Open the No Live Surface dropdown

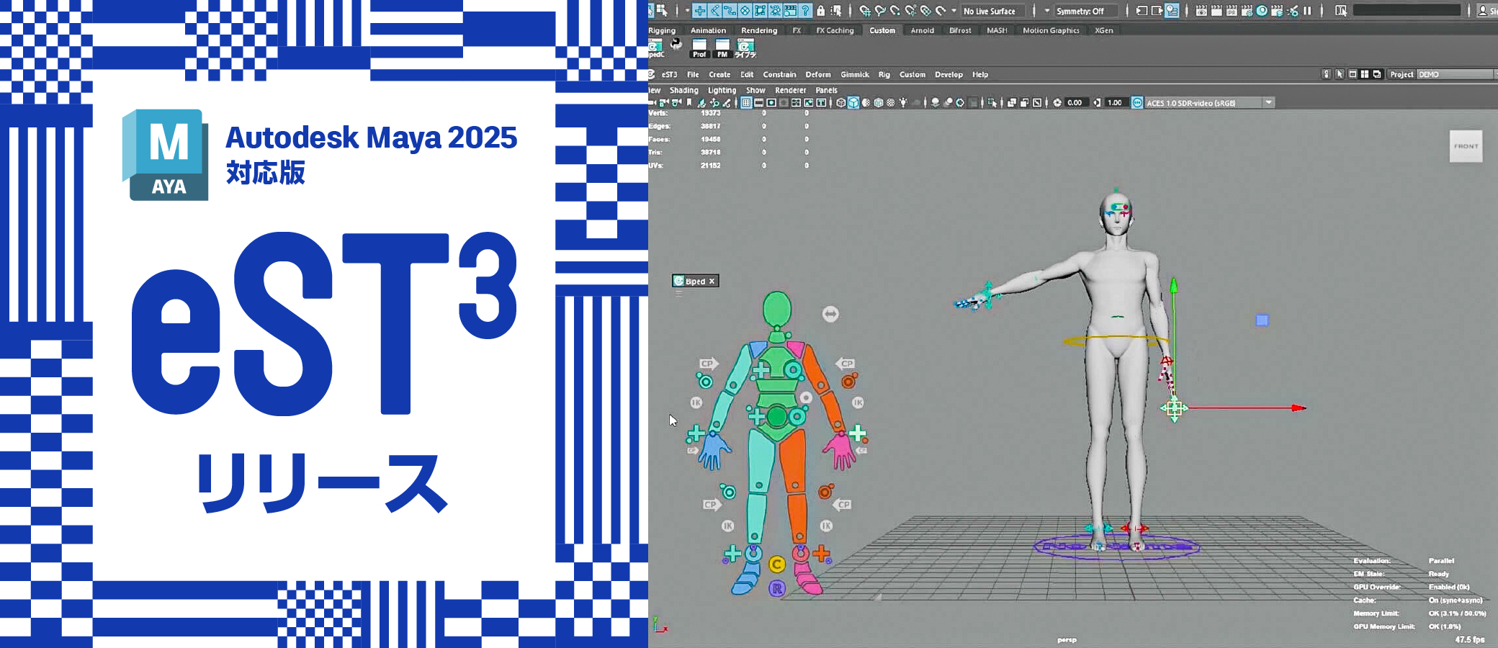[x=991, y=11]
